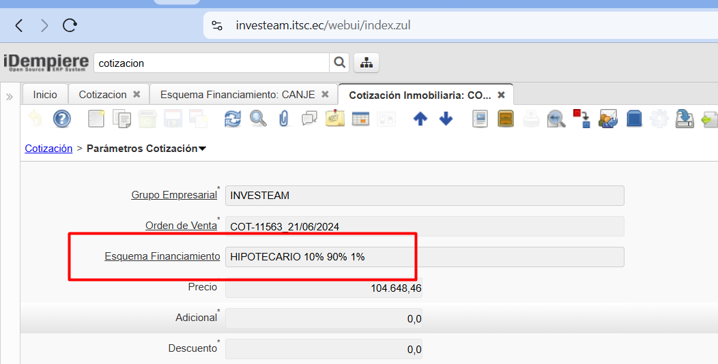Screen dimensions: 718x364
Task: Expand the collapsed left side panel
Action: [10, 97]
